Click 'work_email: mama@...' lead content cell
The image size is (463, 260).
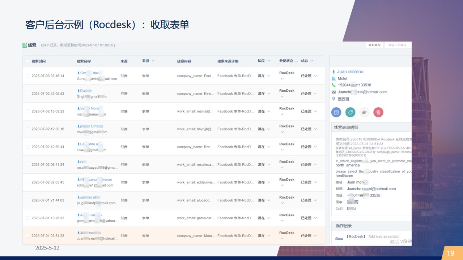point(196,111)
